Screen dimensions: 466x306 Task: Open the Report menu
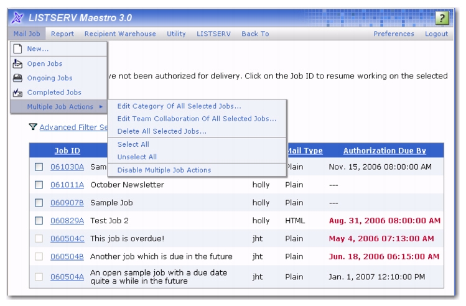coord(62,34)
